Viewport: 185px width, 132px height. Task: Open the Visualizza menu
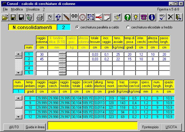click(32, 9)
